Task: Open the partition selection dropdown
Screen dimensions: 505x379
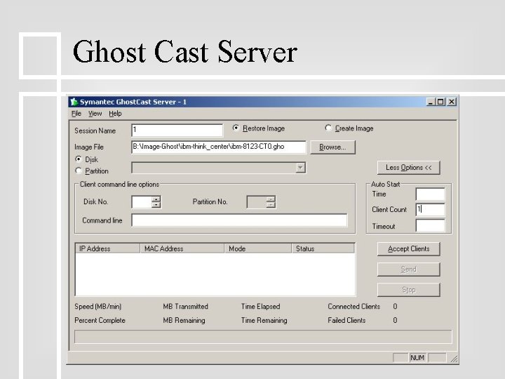Action: 300,168
